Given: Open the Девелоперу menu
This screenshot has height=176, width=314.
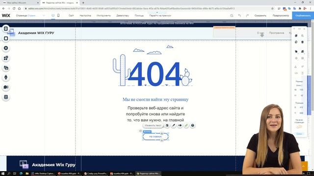Looking at the screenshot, I should pyautogui.click(x=123, y=16).
